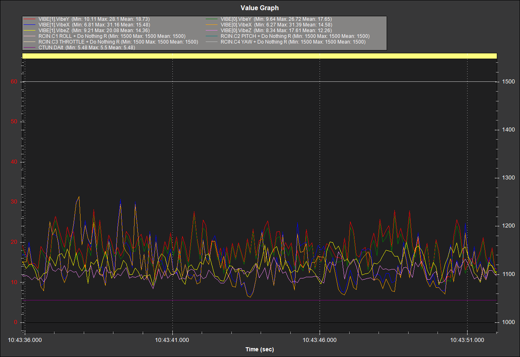The width and height of the screenshot is (520, 357).
Task: Click the 10:43:36.000 time label
Action: click(x=25, y=339)
